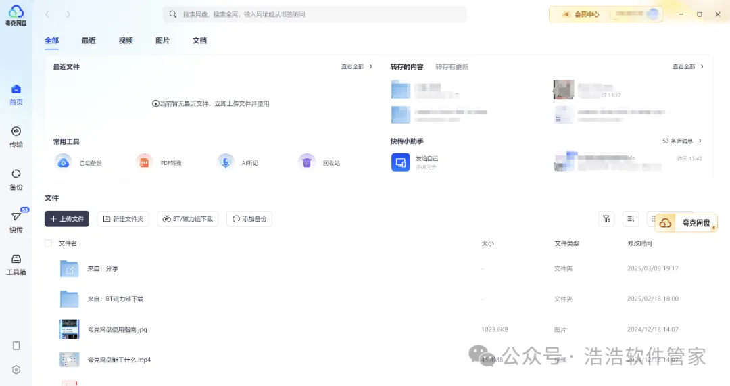This screenshot has width=730, height=386.
Task: Expand 53 条新消息 arrow
Action: (x=700, y=141)
